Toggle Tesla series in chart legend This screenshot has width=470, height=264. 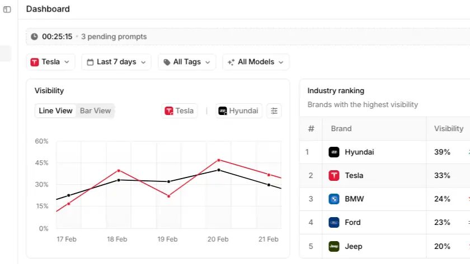[x=179, y=111]
